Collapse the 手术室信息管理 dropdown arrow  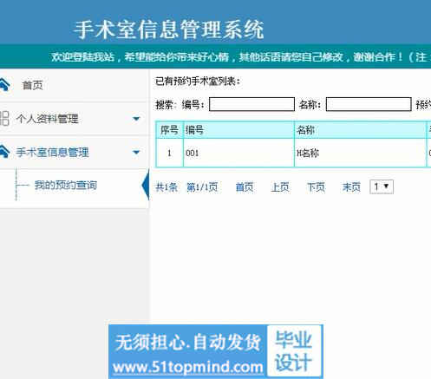point(136,152)
